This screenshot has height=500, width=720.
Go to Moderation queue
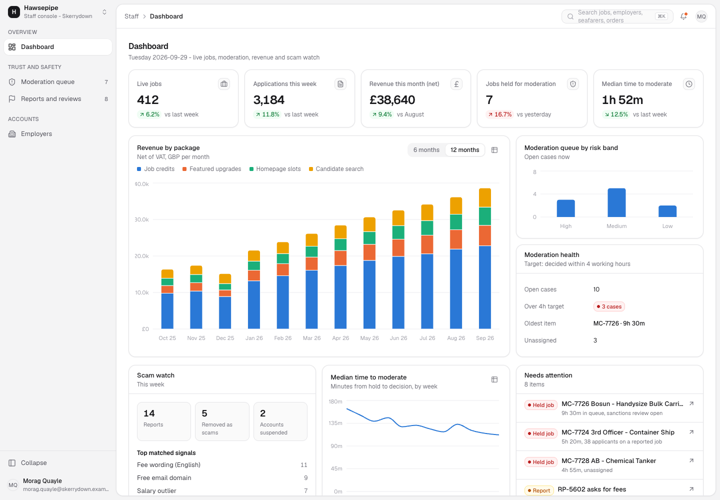[x=58, y=82]
